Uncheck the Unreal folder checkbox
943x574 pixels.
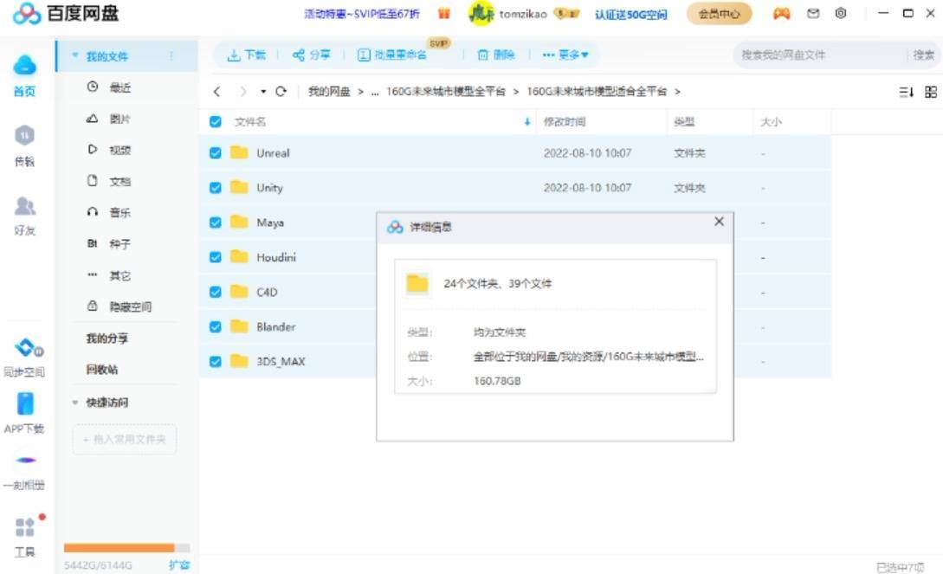click(216, 152)
